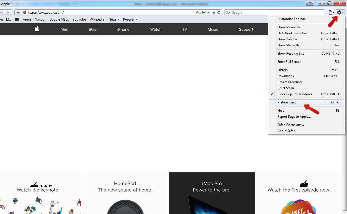Click the double-arrow resize window icon

tap(310, 3)
